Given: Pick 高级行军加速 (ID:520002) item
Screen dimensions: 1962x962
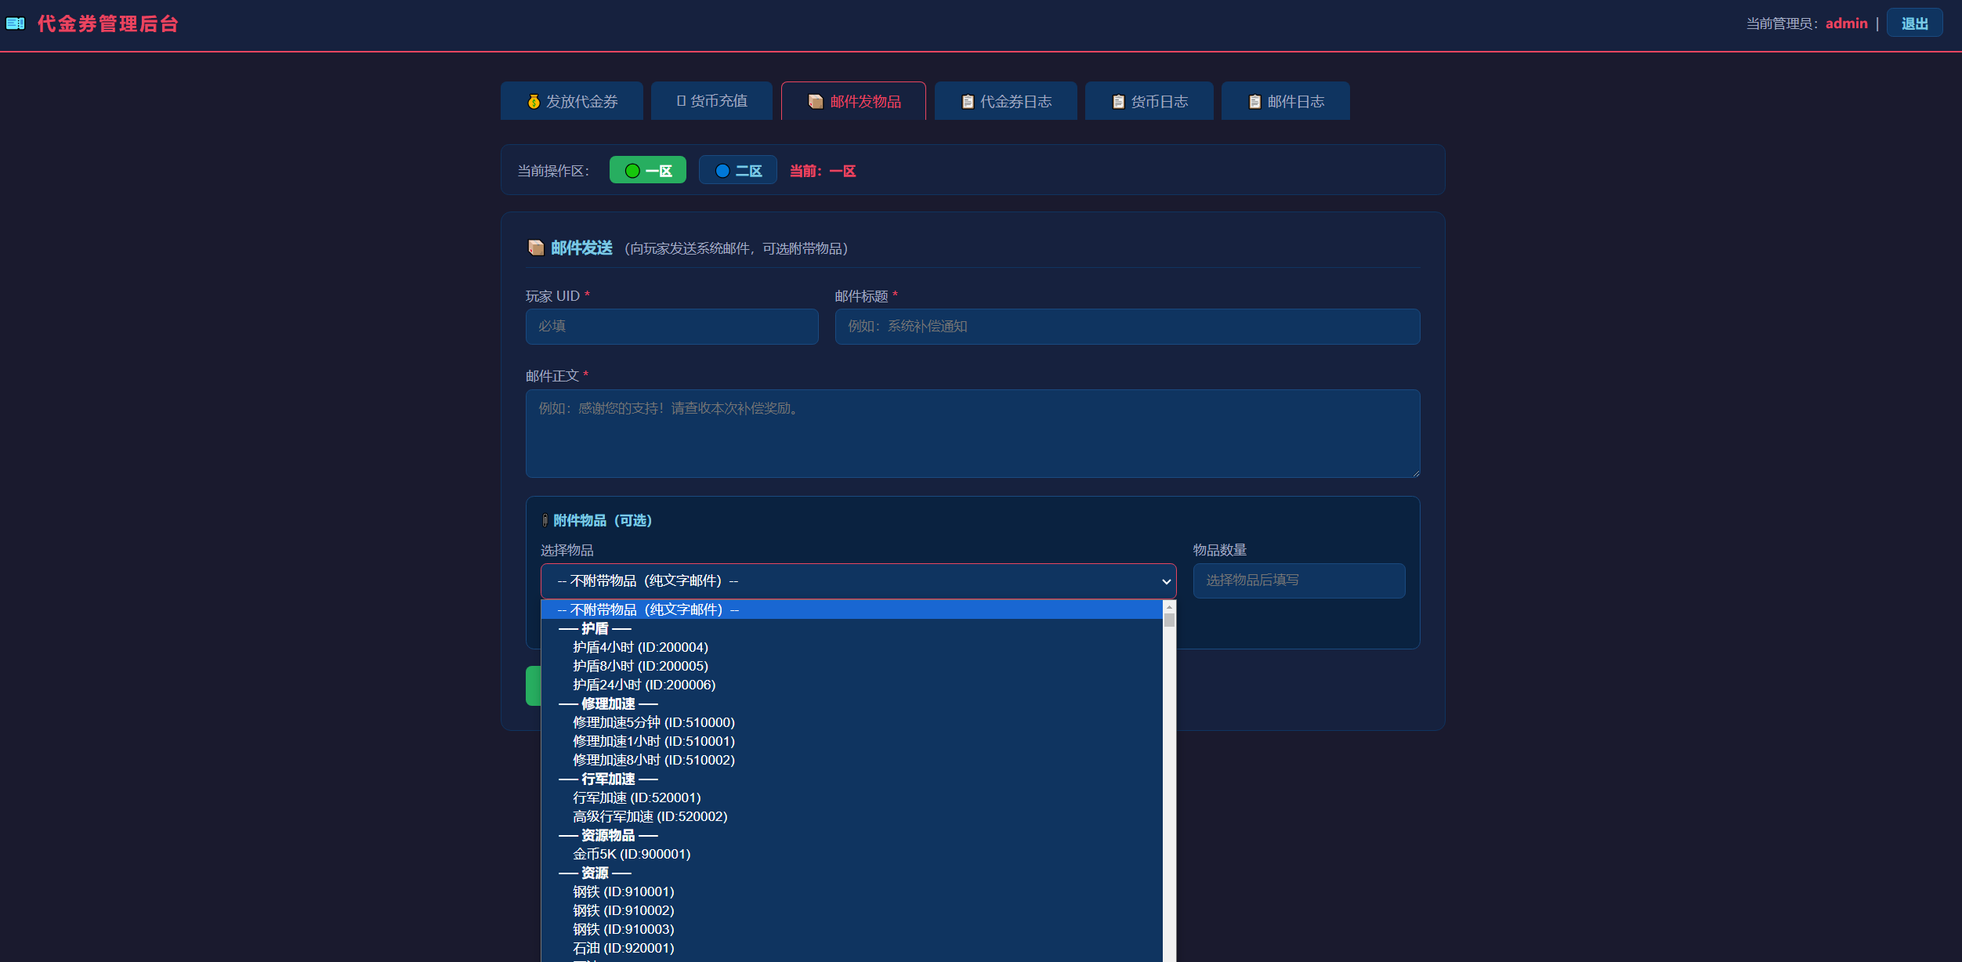Looking at the screenshot, I should pos(650,816).
